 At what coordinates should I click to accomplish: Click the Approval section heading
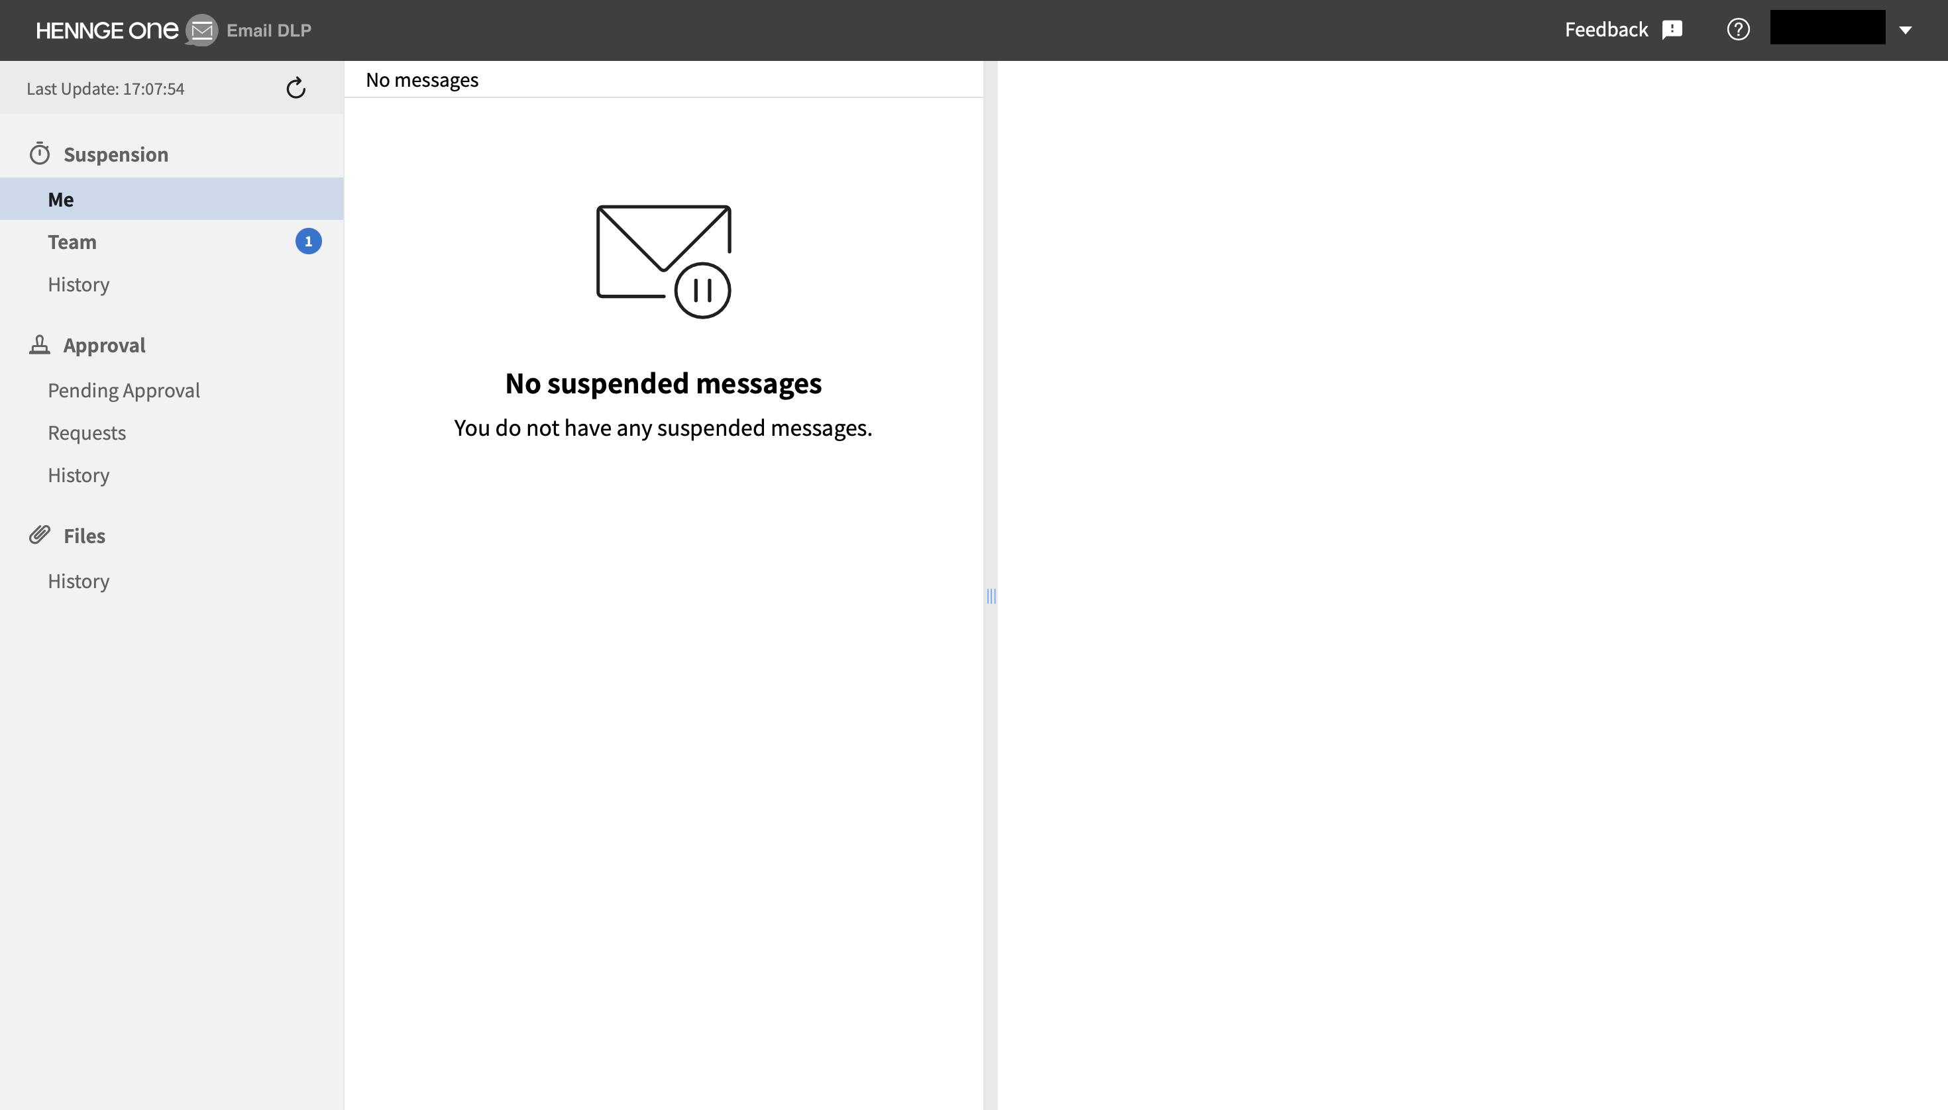click(105, 345)
